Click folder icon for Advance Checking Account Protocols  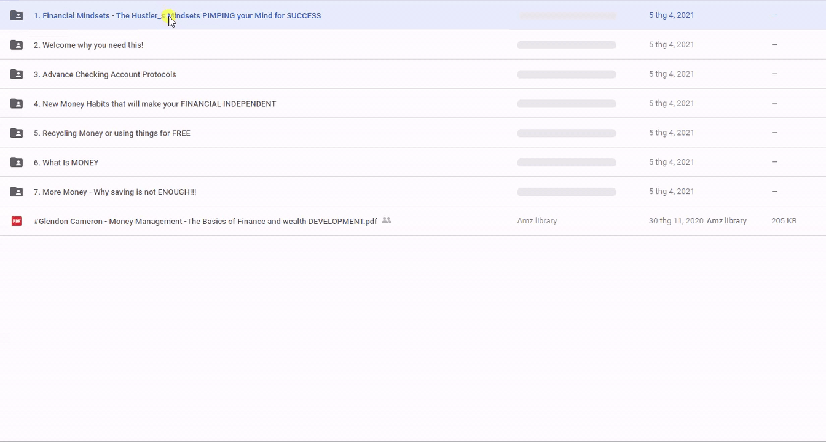[17, 74]
